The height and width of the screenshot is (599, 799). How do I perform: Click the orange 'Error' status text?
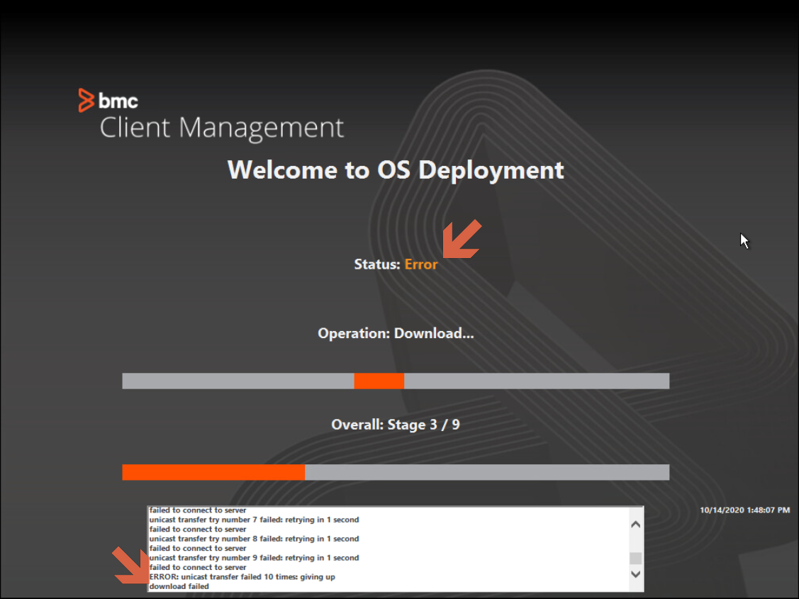coord(421,264)
